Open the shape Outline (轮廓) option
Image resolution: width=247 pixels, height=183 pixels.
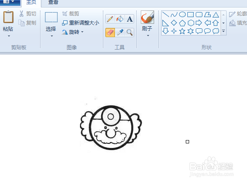pos(238,14)
